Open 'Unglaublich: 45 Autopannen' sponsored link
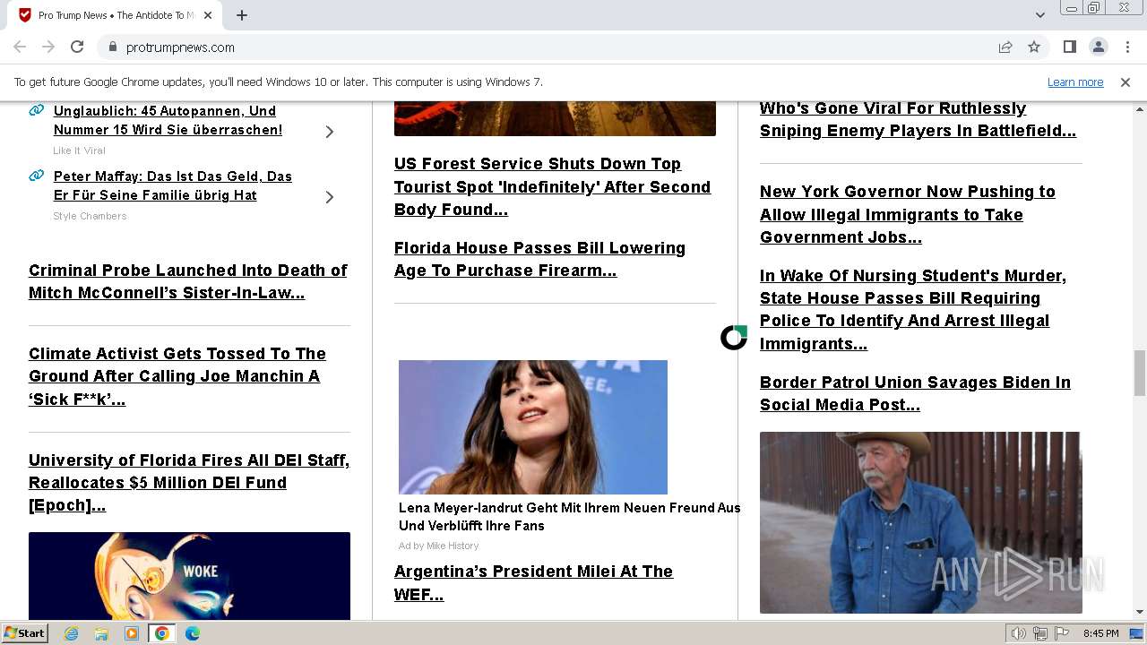Viewport: 1147px width, 645px height. [168, 120]
